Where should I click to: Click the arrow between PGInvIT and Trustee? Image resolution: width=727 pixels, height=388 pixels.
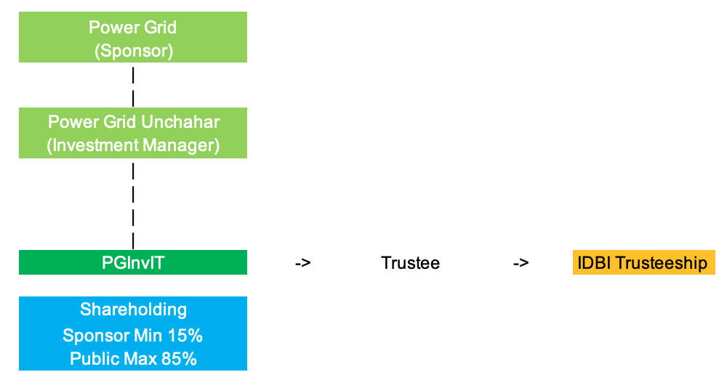tap(302, 263)
